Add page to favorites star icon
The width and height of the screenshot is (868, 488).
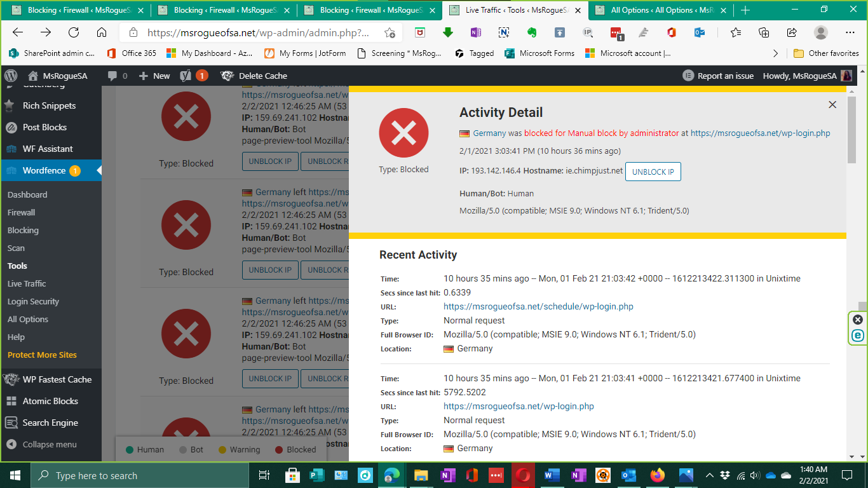(390, 33)
